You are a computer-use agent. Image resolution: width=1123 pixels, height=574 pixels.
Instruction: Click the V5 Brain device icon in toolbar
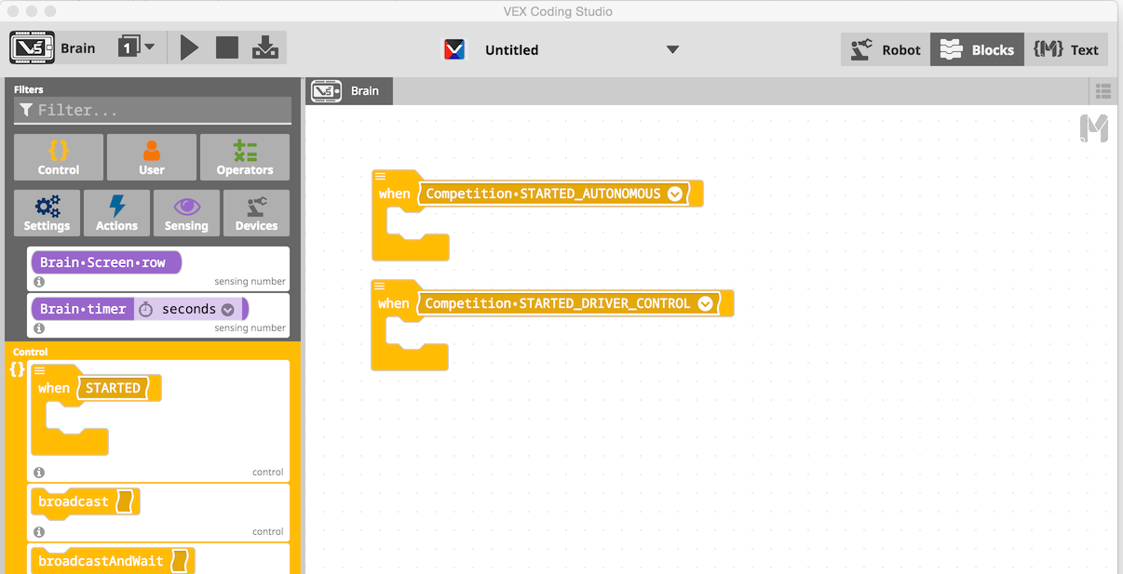click(32, 48)
